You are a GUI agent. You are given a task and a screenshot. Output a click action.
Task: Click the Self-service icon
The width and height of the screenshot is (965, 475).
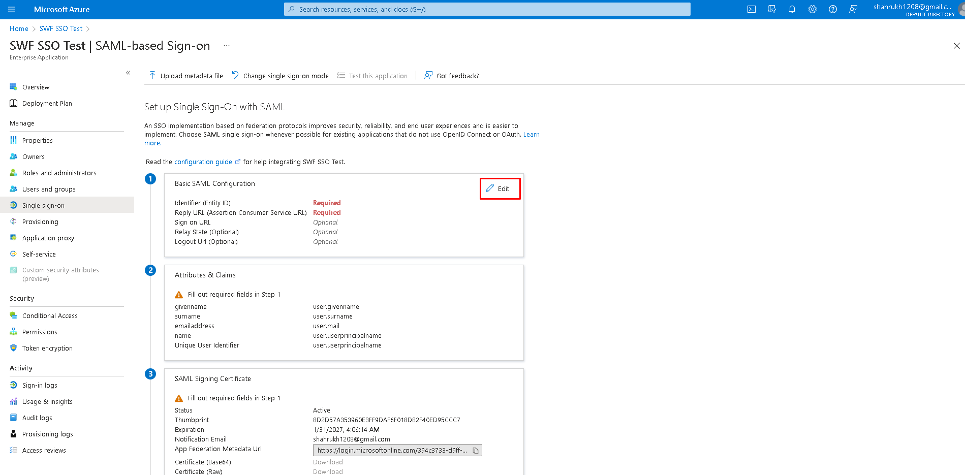[x=13, y=254]
